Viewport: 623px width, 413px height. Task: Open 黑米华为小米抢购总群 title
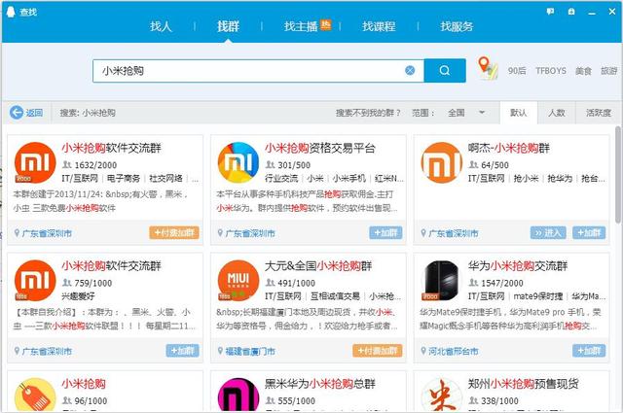320,384
